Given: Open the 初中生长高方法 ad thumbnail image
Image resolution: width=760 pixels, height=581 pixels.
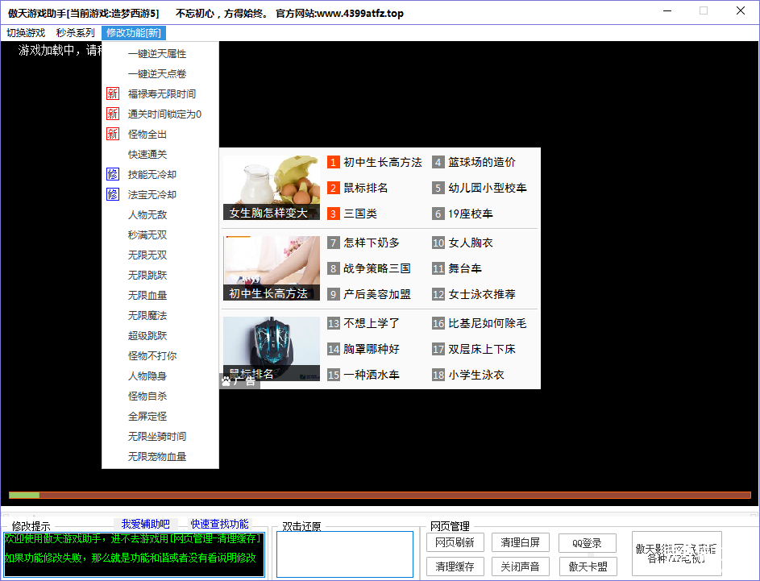Looking at the screenshot, I should click(x=272, y=268).
